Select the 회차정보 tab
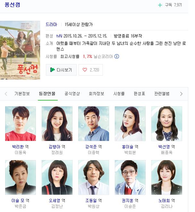Viewport: 195px width, 212px height. point(97,94)
